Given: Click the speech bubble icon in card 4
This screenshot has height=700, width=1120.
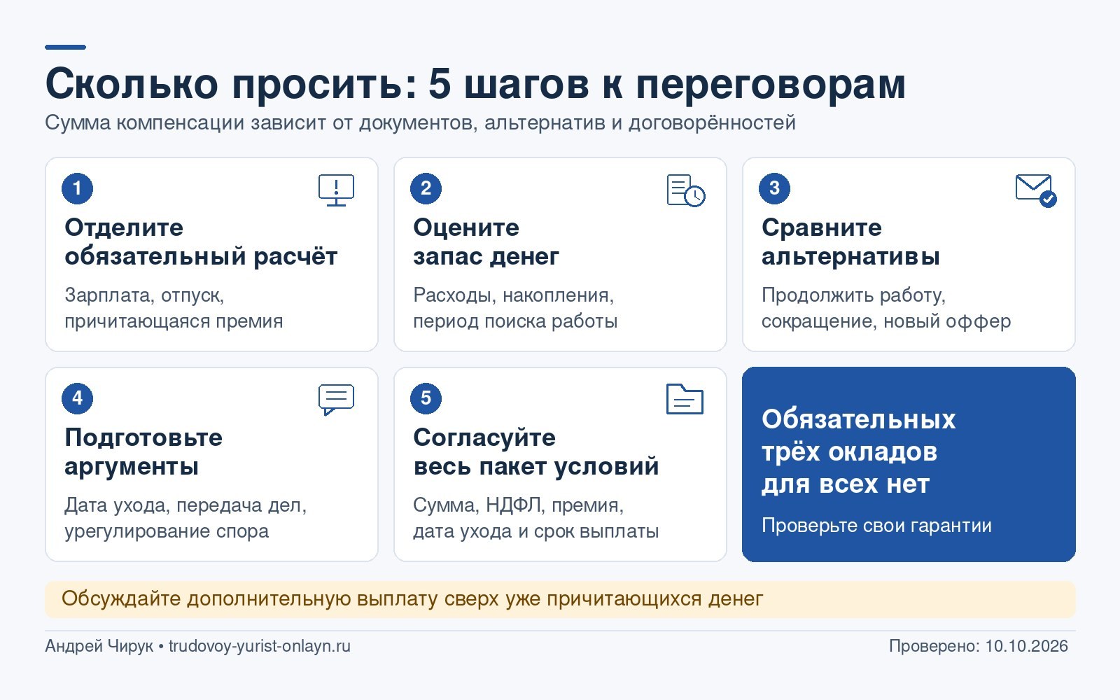Looking at the screenshot, I should click(x=336, y=400).
